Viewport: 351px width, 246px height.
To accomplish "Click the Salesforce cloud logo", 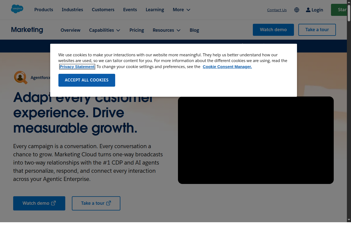I will (17, 9).
